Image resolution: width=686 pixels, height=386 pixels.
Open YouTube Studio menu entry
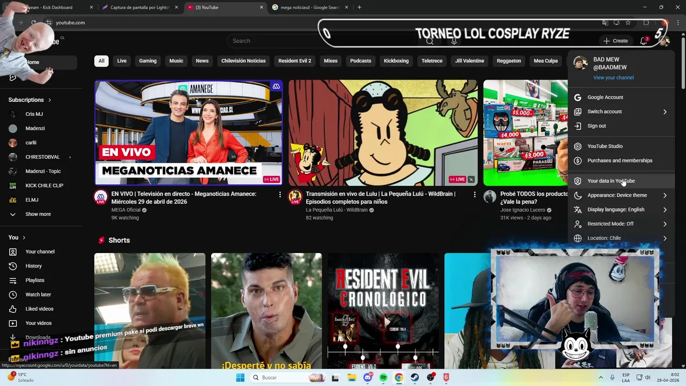click(x=621, y=146)
